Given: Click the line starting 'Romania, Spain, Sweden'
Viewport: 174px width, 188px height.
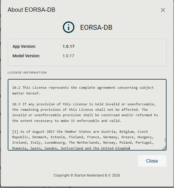Looking at the screenshot, I should coord(71,148).
